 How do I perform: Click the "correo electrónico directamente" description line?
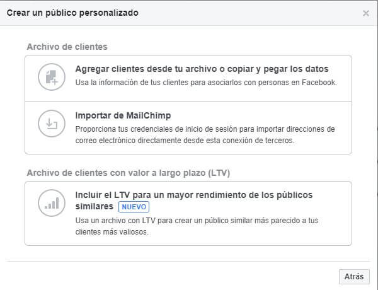(x=185, y=141)
